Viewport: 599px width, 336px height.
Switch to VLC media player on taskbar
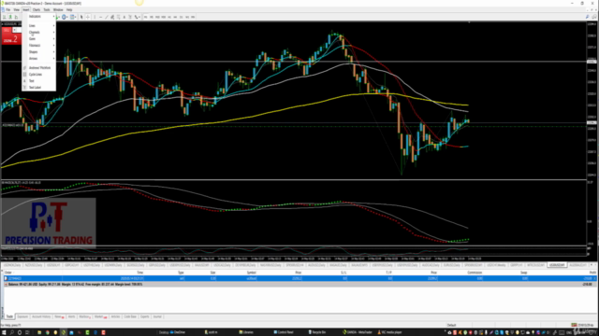390,332
